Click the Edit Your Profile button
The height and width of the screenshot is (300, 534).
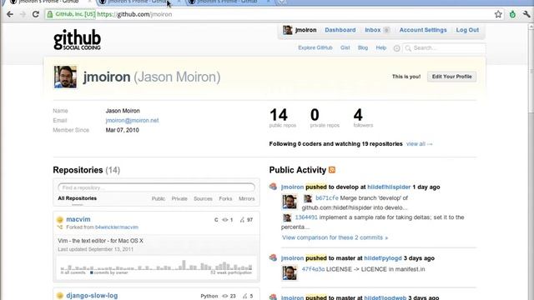pos(452,77)
